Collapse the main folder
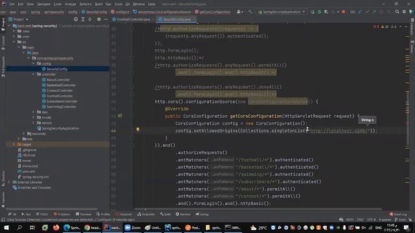This screenshot has width=415, height=233. [19, 47]
